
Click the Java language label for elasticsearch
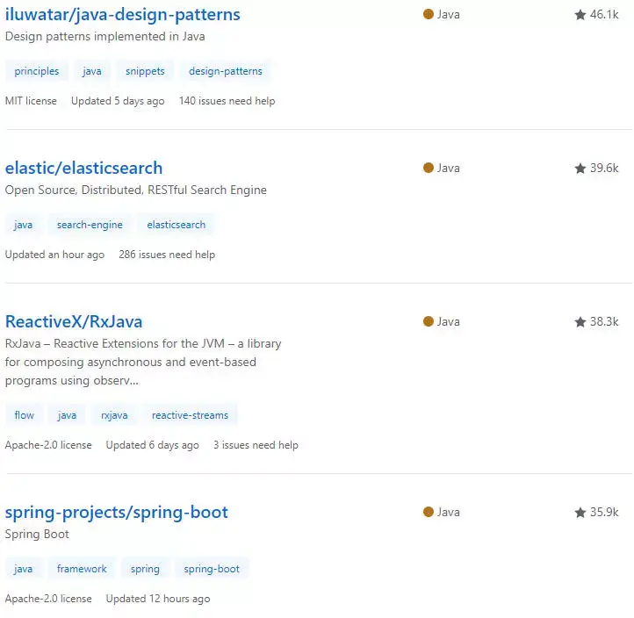(449, 169)
